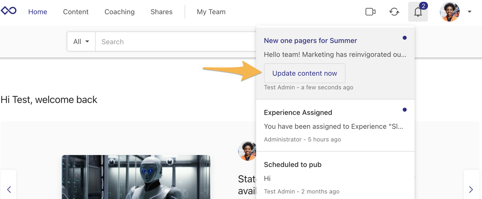
Task: Click the author avatar beside the robot image
Action: 247,151
